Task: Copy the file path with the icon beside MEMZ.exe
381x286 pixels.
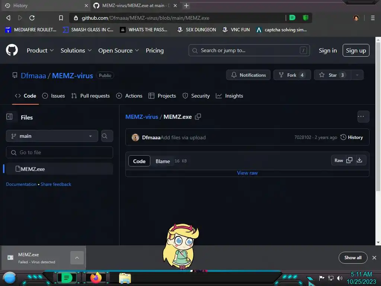Action: (198, 117)
